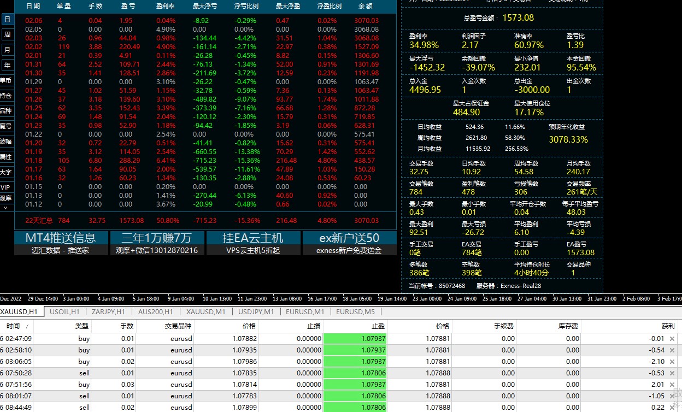
Task: Switch to the EURUSD,M5 chart tab
Action: coord(356,311)
